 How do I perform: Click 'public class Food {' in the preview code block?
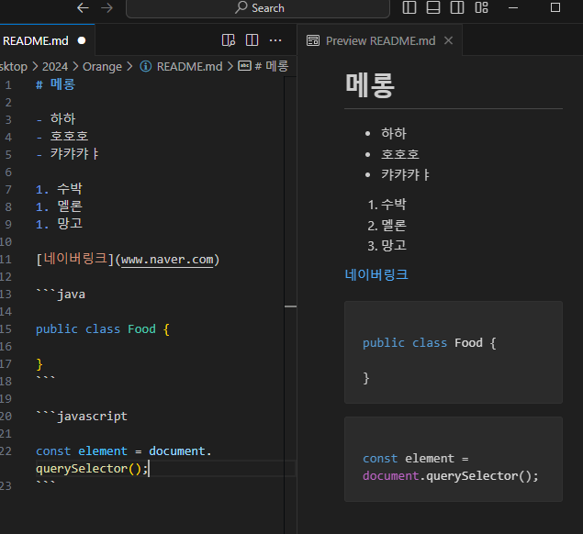point(430,343)
